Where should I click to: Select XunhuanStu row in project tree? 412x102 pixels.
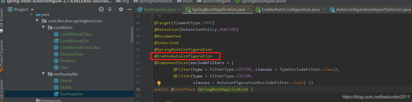tap(69, 94)
